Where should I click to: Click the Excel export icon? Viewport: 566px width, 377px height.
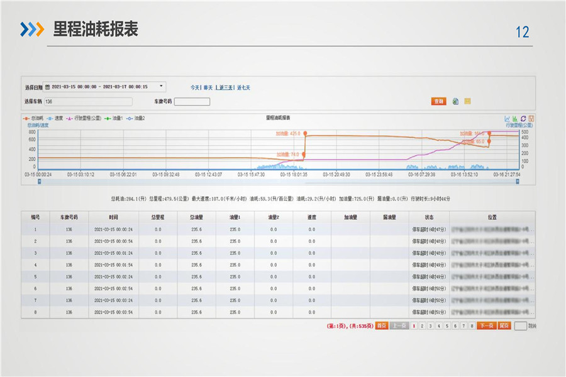pyautogui.click(x=455, y=101)
